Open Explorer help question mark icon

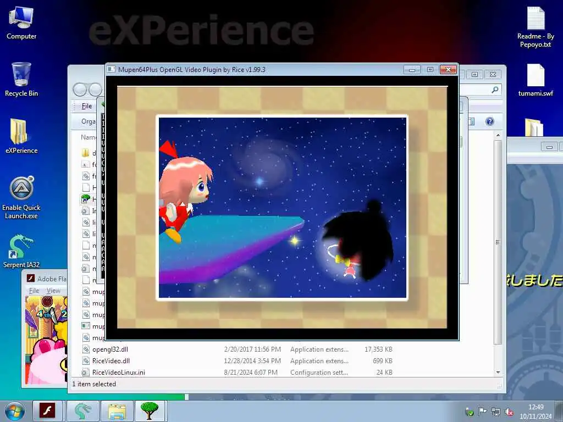click(x=490, y=121)
